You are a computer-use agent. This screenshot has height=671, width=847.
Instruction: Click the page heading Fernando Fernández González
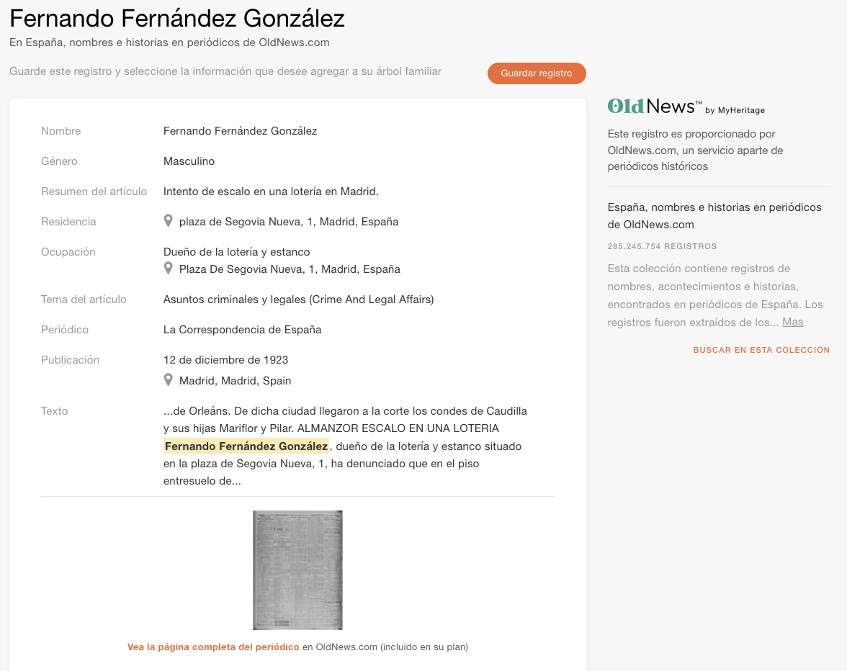click(x=177, y=18)
